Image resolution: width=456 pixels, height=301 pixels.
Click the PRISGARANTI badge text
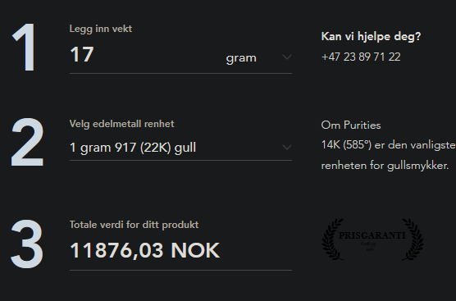(372, 235)
